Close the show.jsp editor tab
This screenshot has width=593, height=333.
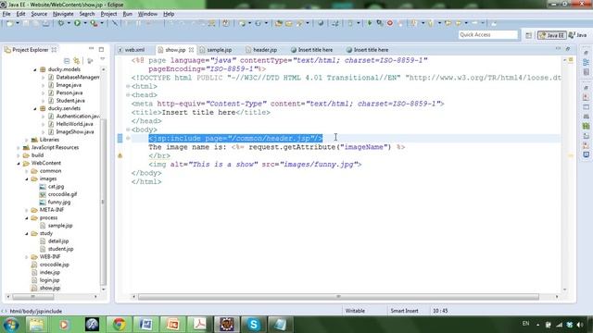tap(191, 50)
